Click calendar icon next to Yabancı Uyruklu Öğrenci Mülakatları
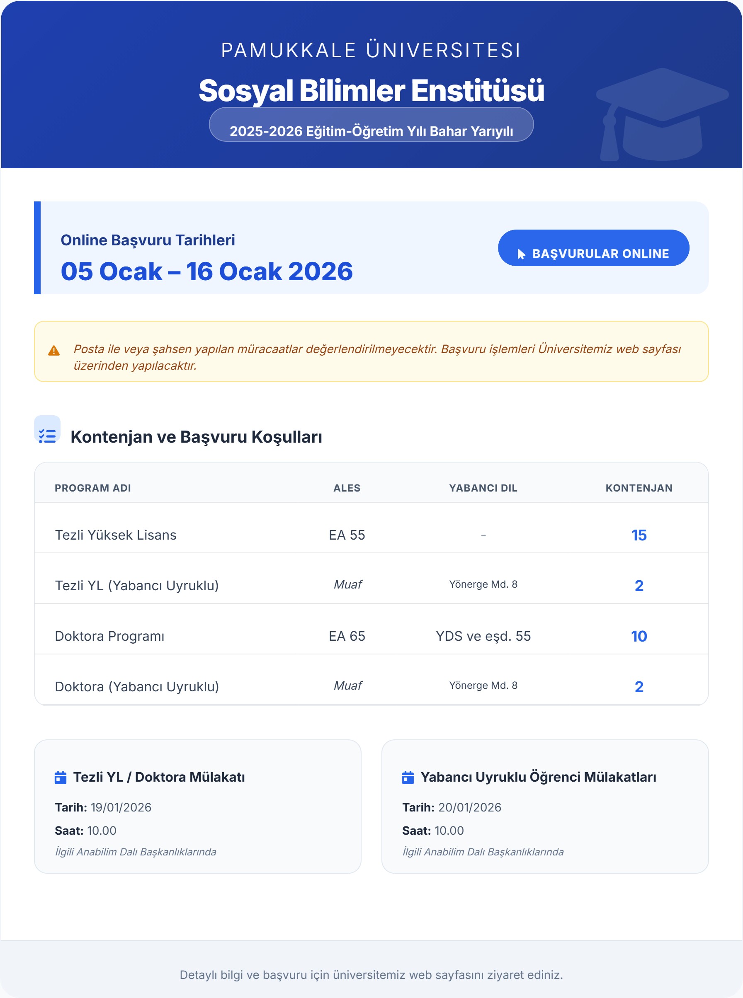Screen dimensions: 743x998 tap(408, 777)
